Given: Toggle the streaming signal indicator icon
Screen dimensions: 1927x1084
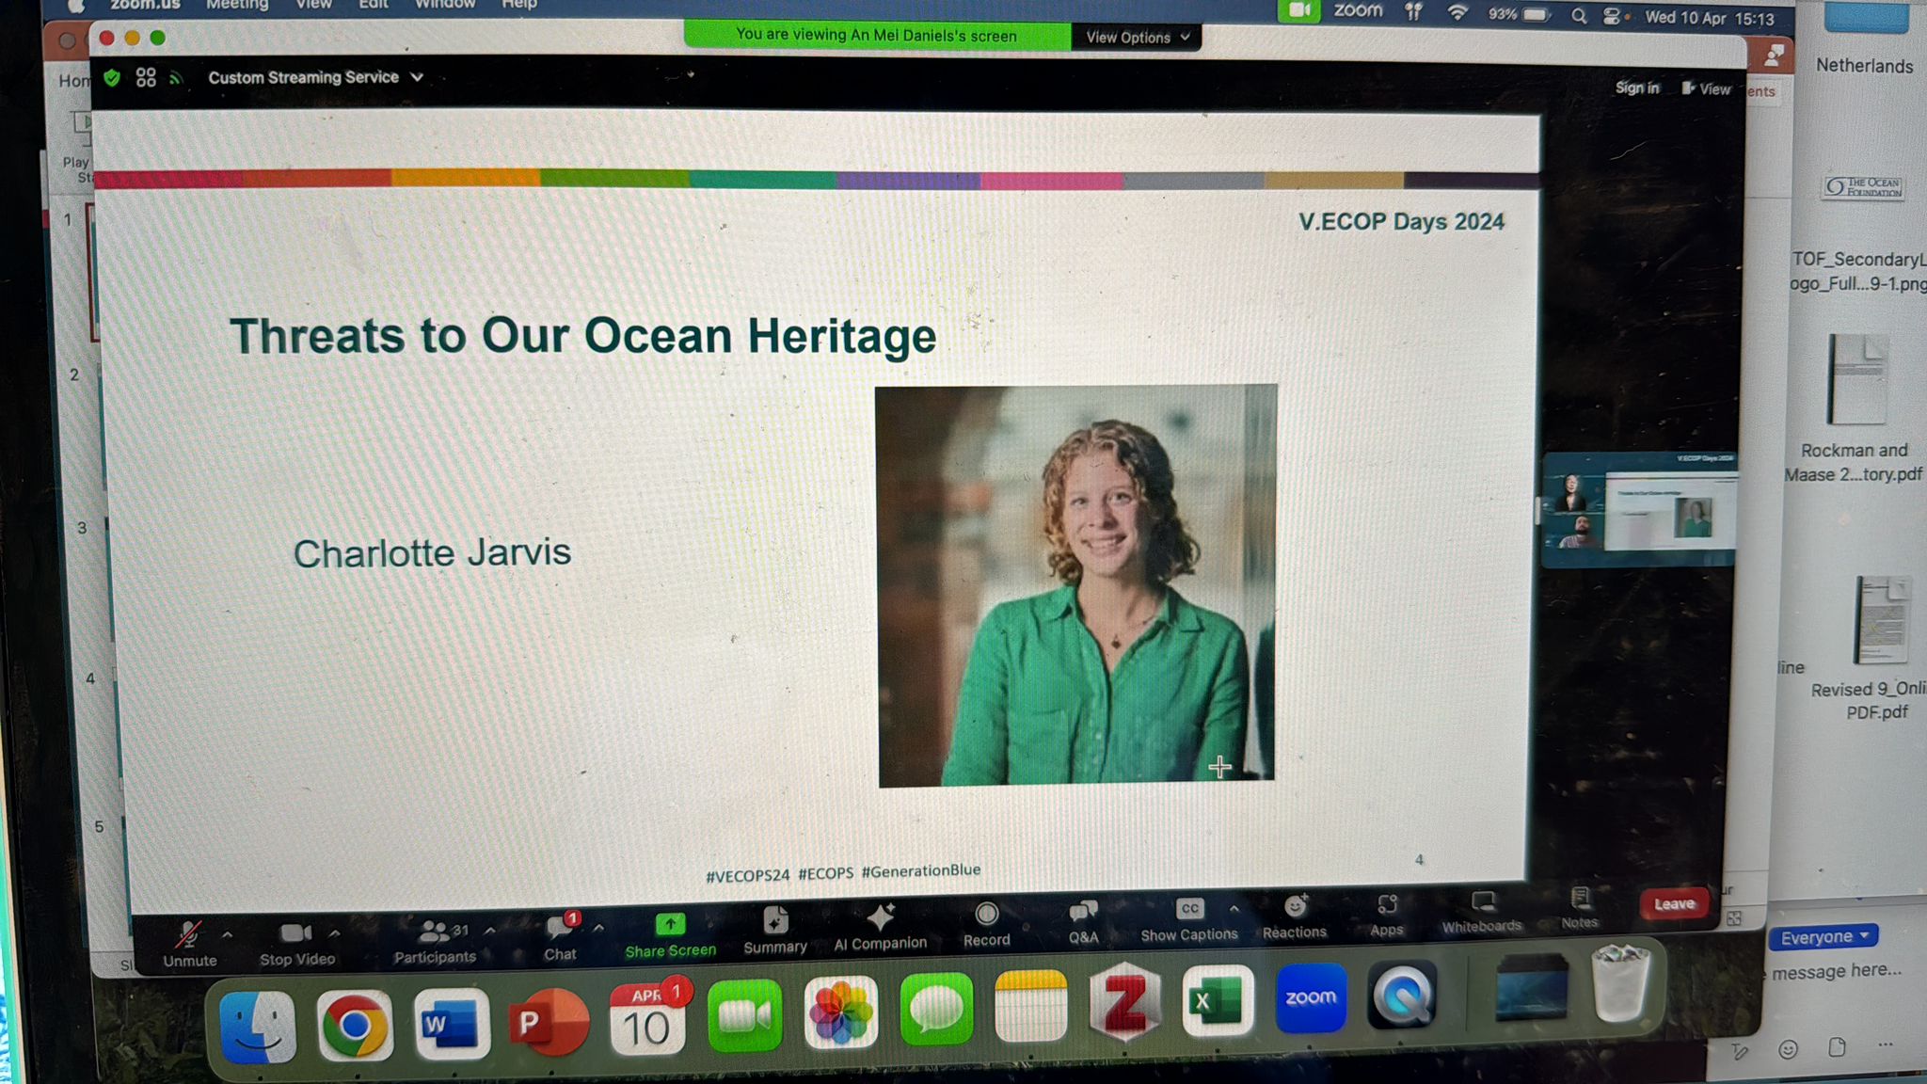Looking at the screenshot, I should [175, 79].
